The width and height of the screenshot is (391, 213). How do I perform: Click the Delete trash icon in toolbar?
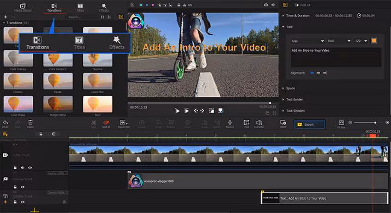click(x=30, y=123)
